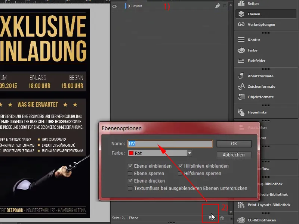
Task: Select the Ebenen layers panel icon
Action: click(241, 14)
